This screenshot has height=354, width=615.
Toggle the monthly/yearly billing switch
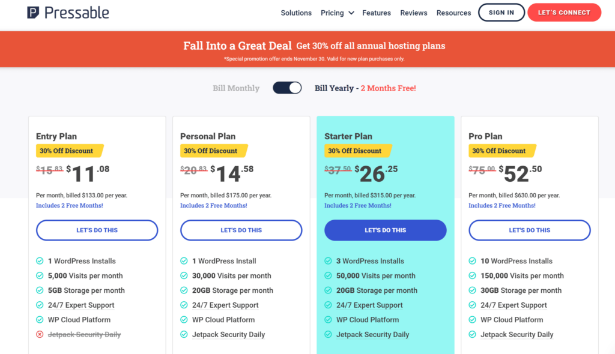pyautogui.click(x=287, y=88)
